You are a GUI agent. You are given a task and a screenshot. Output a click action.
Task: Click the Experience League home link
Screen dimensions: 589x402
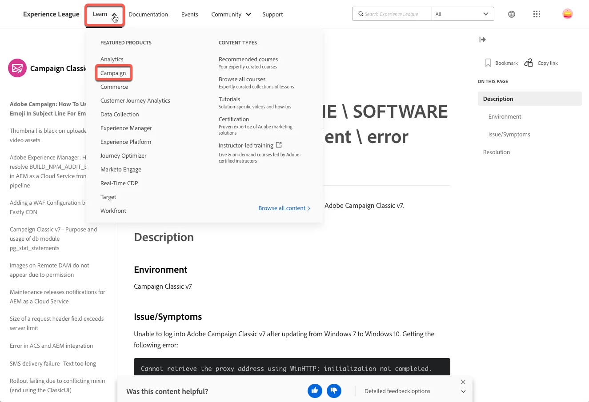pyautogui.click(x=51, y=14)
